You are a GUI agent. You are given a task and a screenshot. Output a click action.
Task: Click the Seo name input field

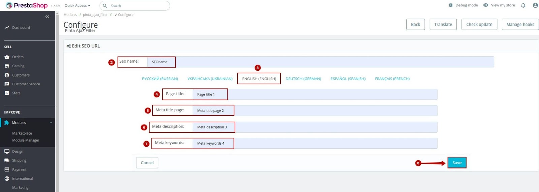[x=320, y=62]
